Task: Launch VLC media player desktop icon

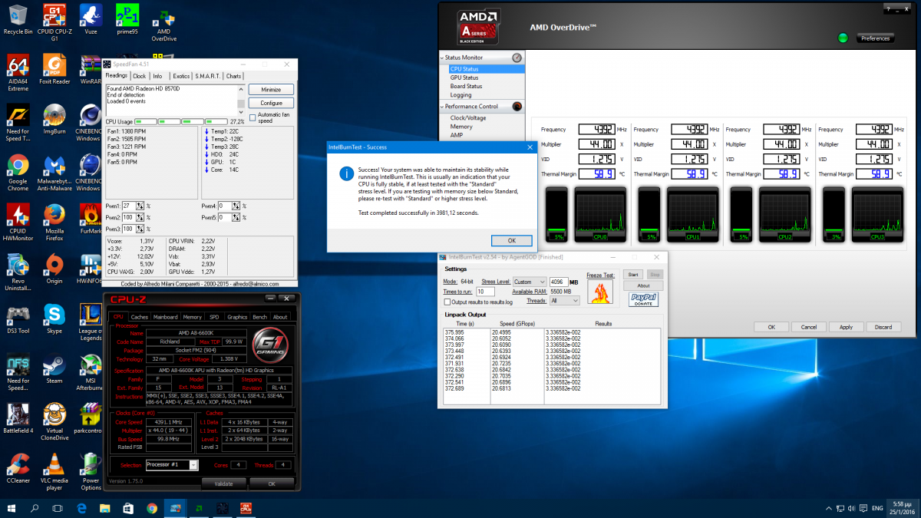Action: pyautogui.click(x=54, y=471)
